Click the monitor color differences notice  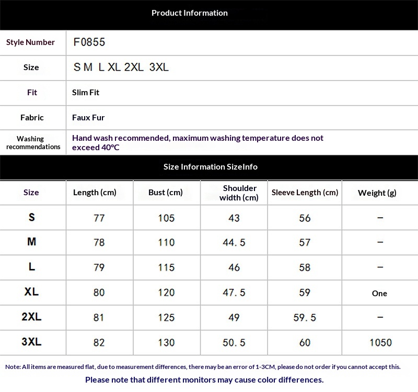[204, 380]
